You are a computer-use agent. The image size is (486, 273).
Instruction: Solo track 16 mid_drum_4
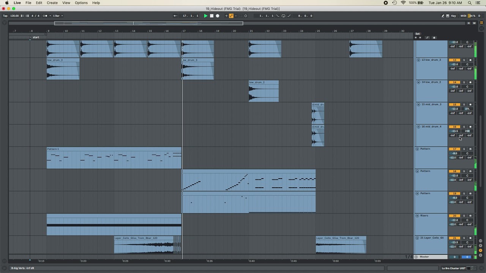pyautogui.click(x=464, y=127)
